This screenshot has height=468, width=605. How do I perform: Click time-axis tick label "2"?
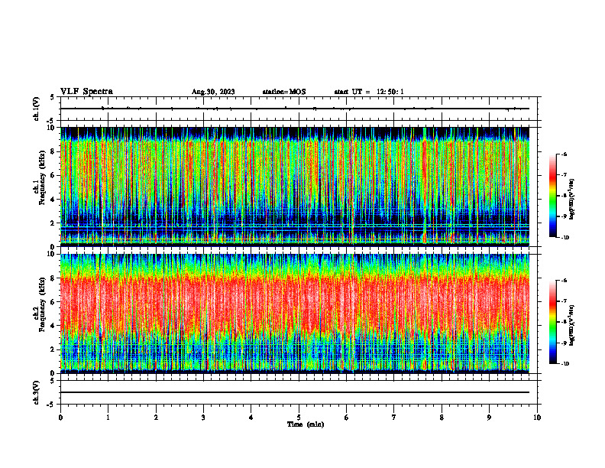[x=156, y=418]
